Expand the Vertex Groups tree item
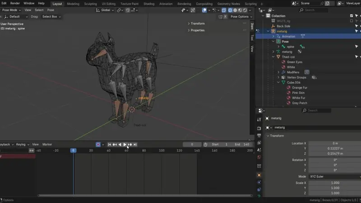 coord(278,78)
